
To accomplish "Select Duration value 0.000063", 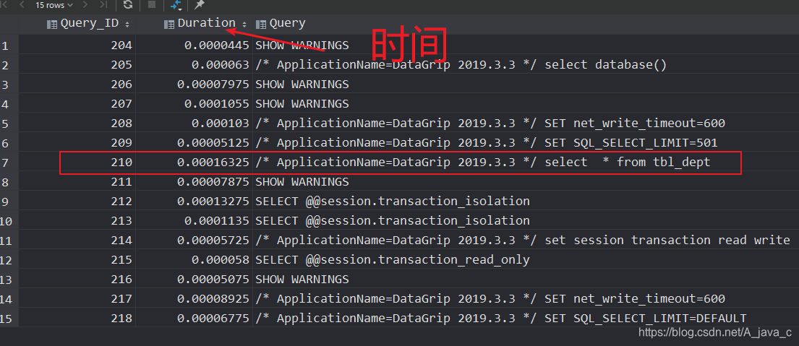I will pyautogui.click(x=220, y=64).
